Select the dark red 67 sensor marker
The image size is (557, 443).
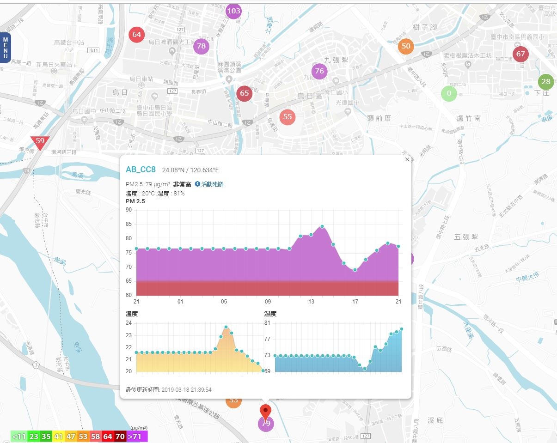tap(521, 54)
